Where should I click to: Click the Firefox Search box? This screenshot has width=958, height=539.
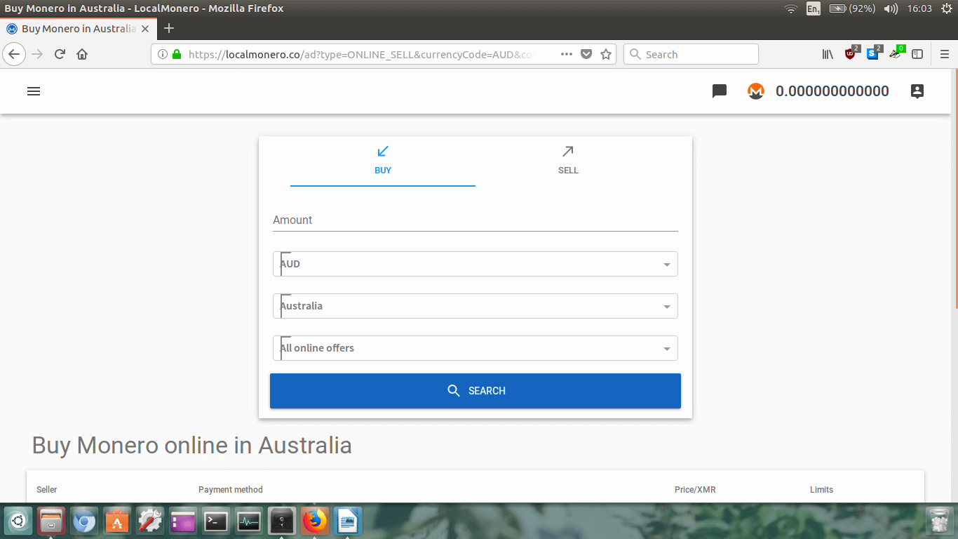(x=691, y=54)
